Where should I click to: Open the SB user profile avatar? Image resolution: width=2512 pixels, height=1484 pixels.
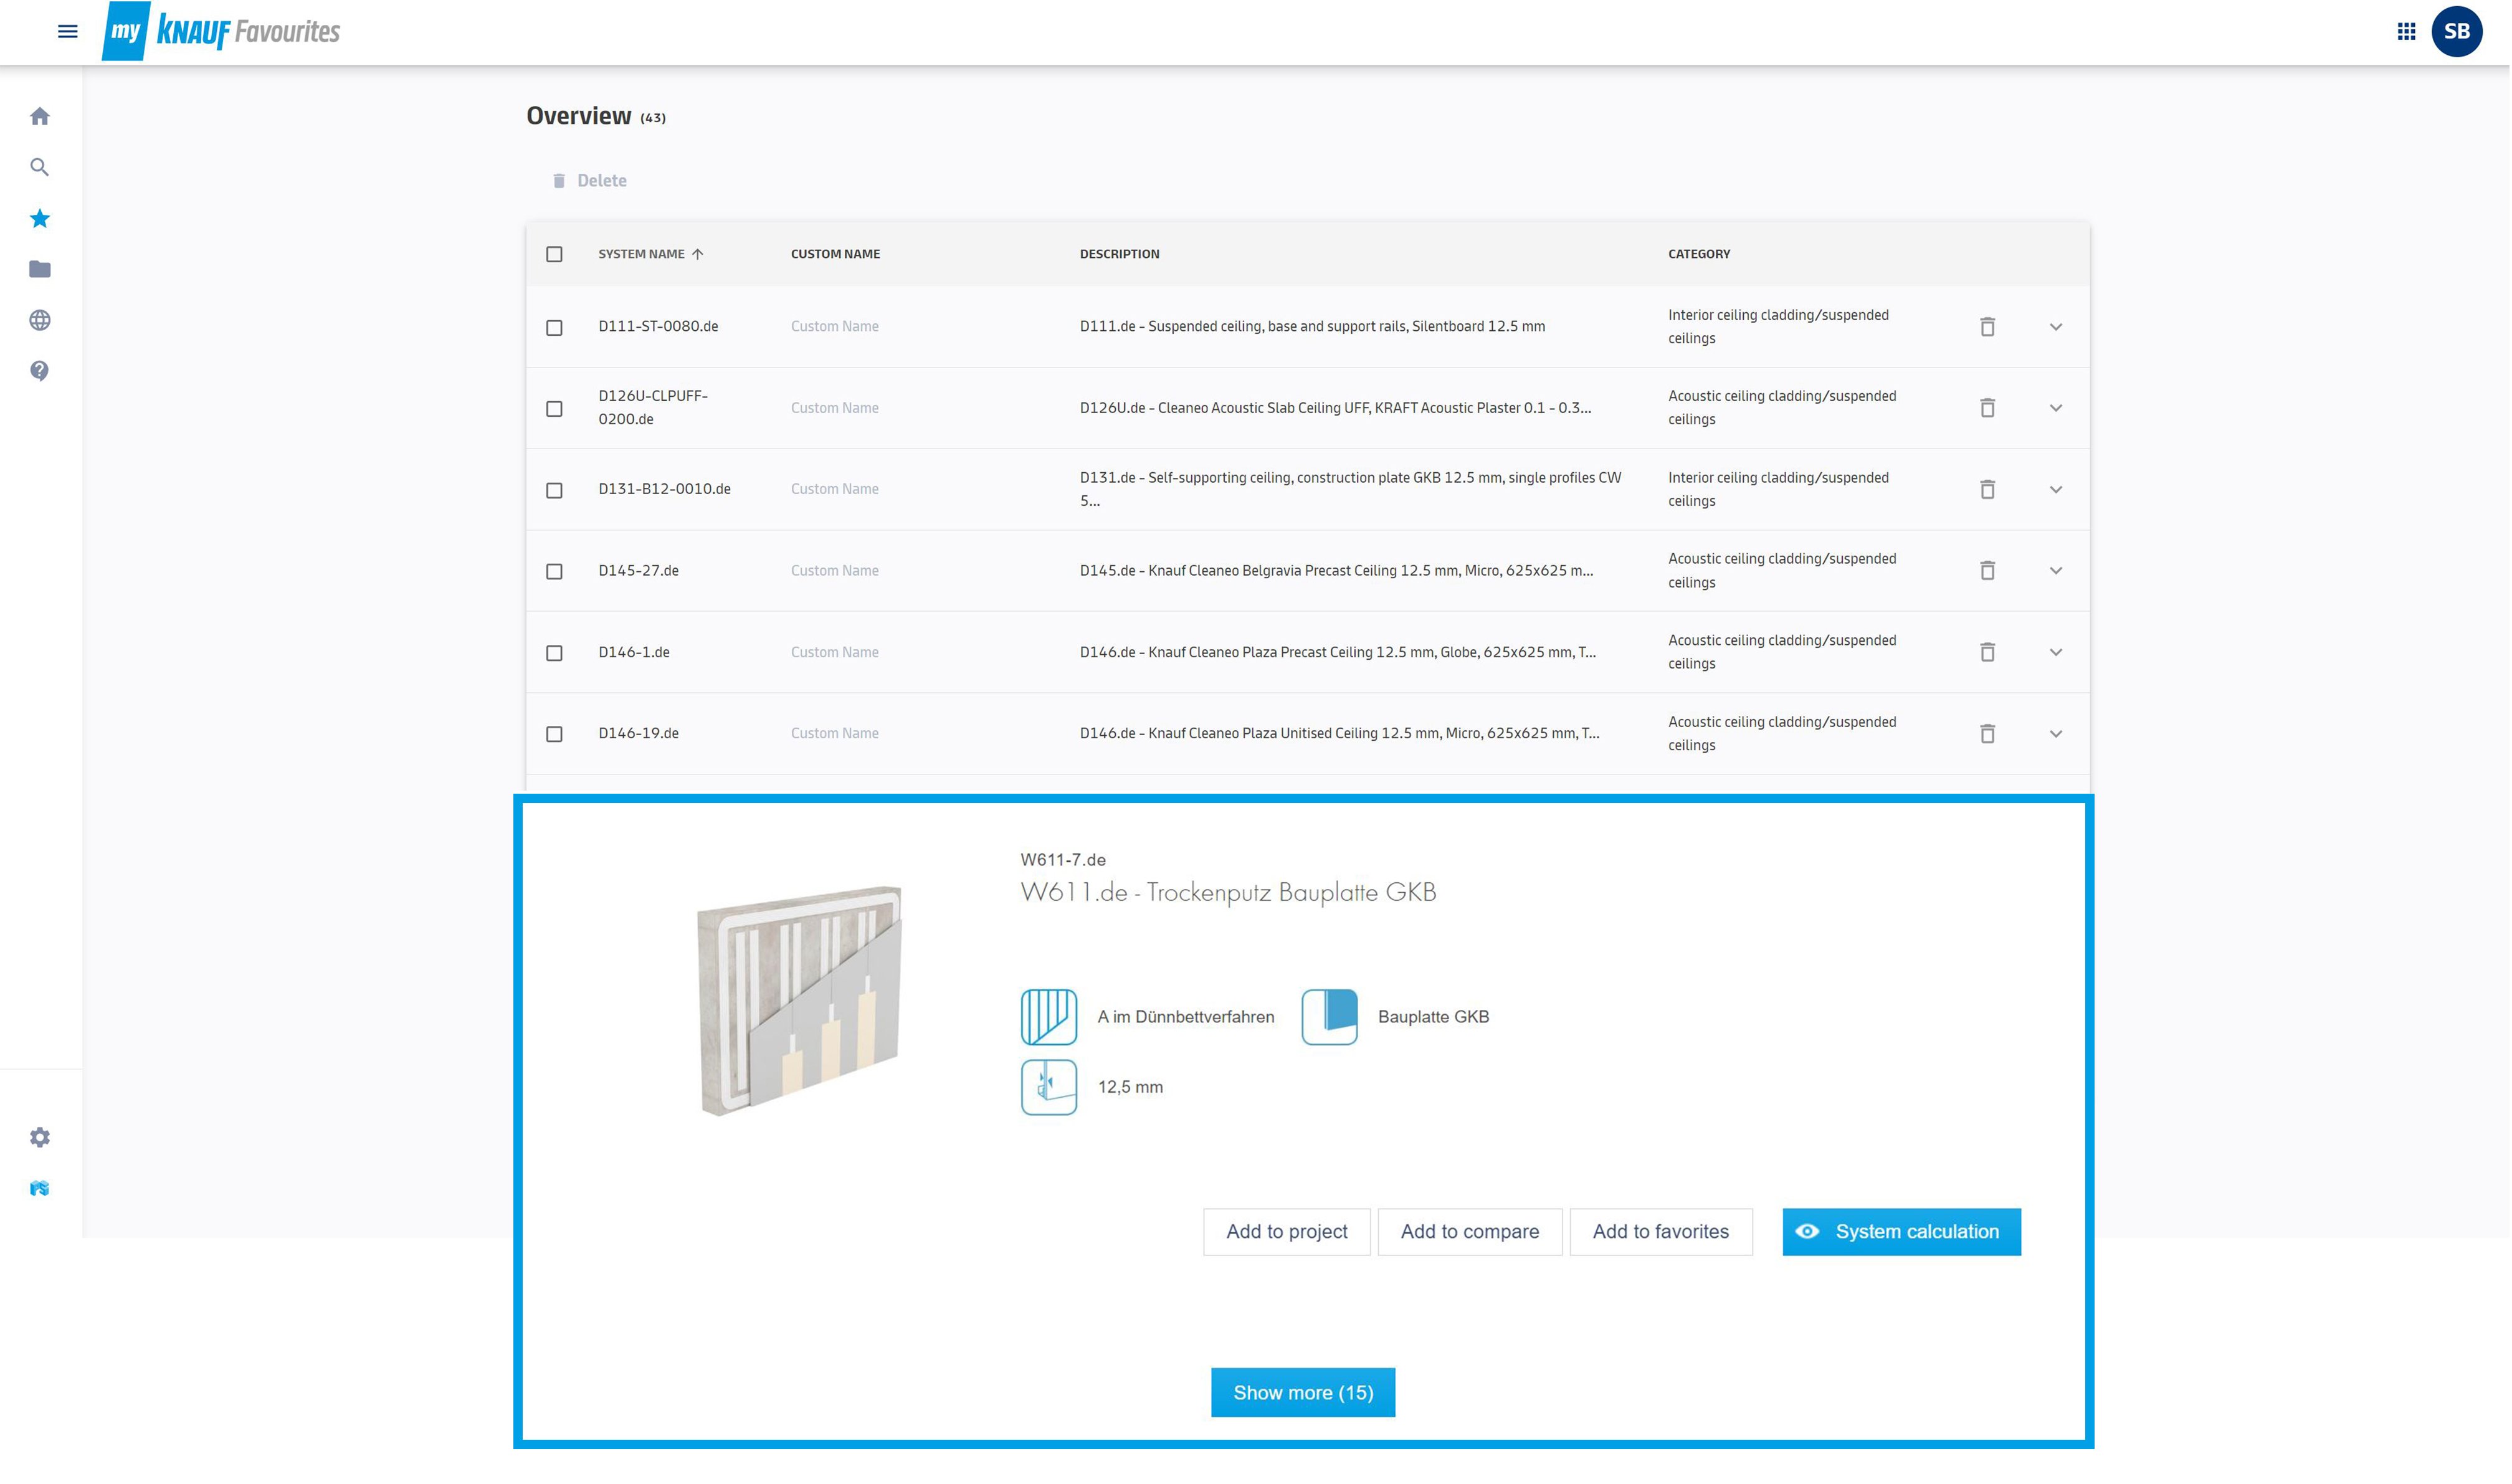pos(2457,31)
